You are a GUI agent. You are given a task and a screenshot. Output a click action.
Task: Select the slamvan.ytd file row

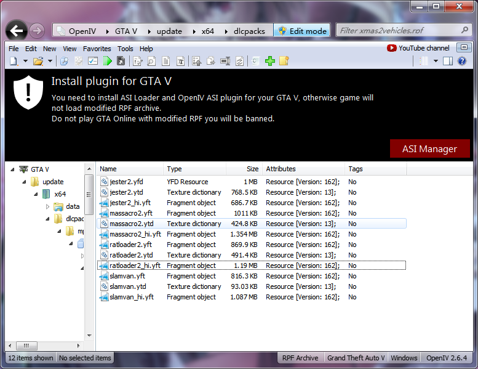(x=252, y=286)
